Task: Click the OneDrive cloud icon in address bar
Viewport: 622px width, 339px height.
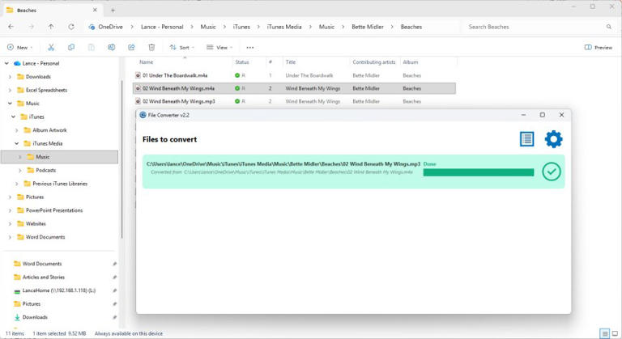Action: [92, 27]
